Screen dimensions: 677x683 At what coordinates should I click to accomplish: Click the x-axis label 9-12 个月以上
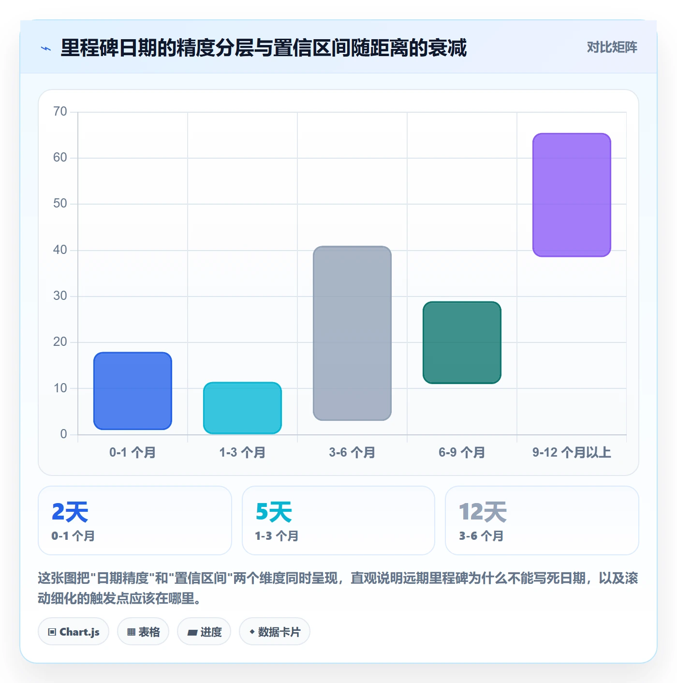click(572, 453)
